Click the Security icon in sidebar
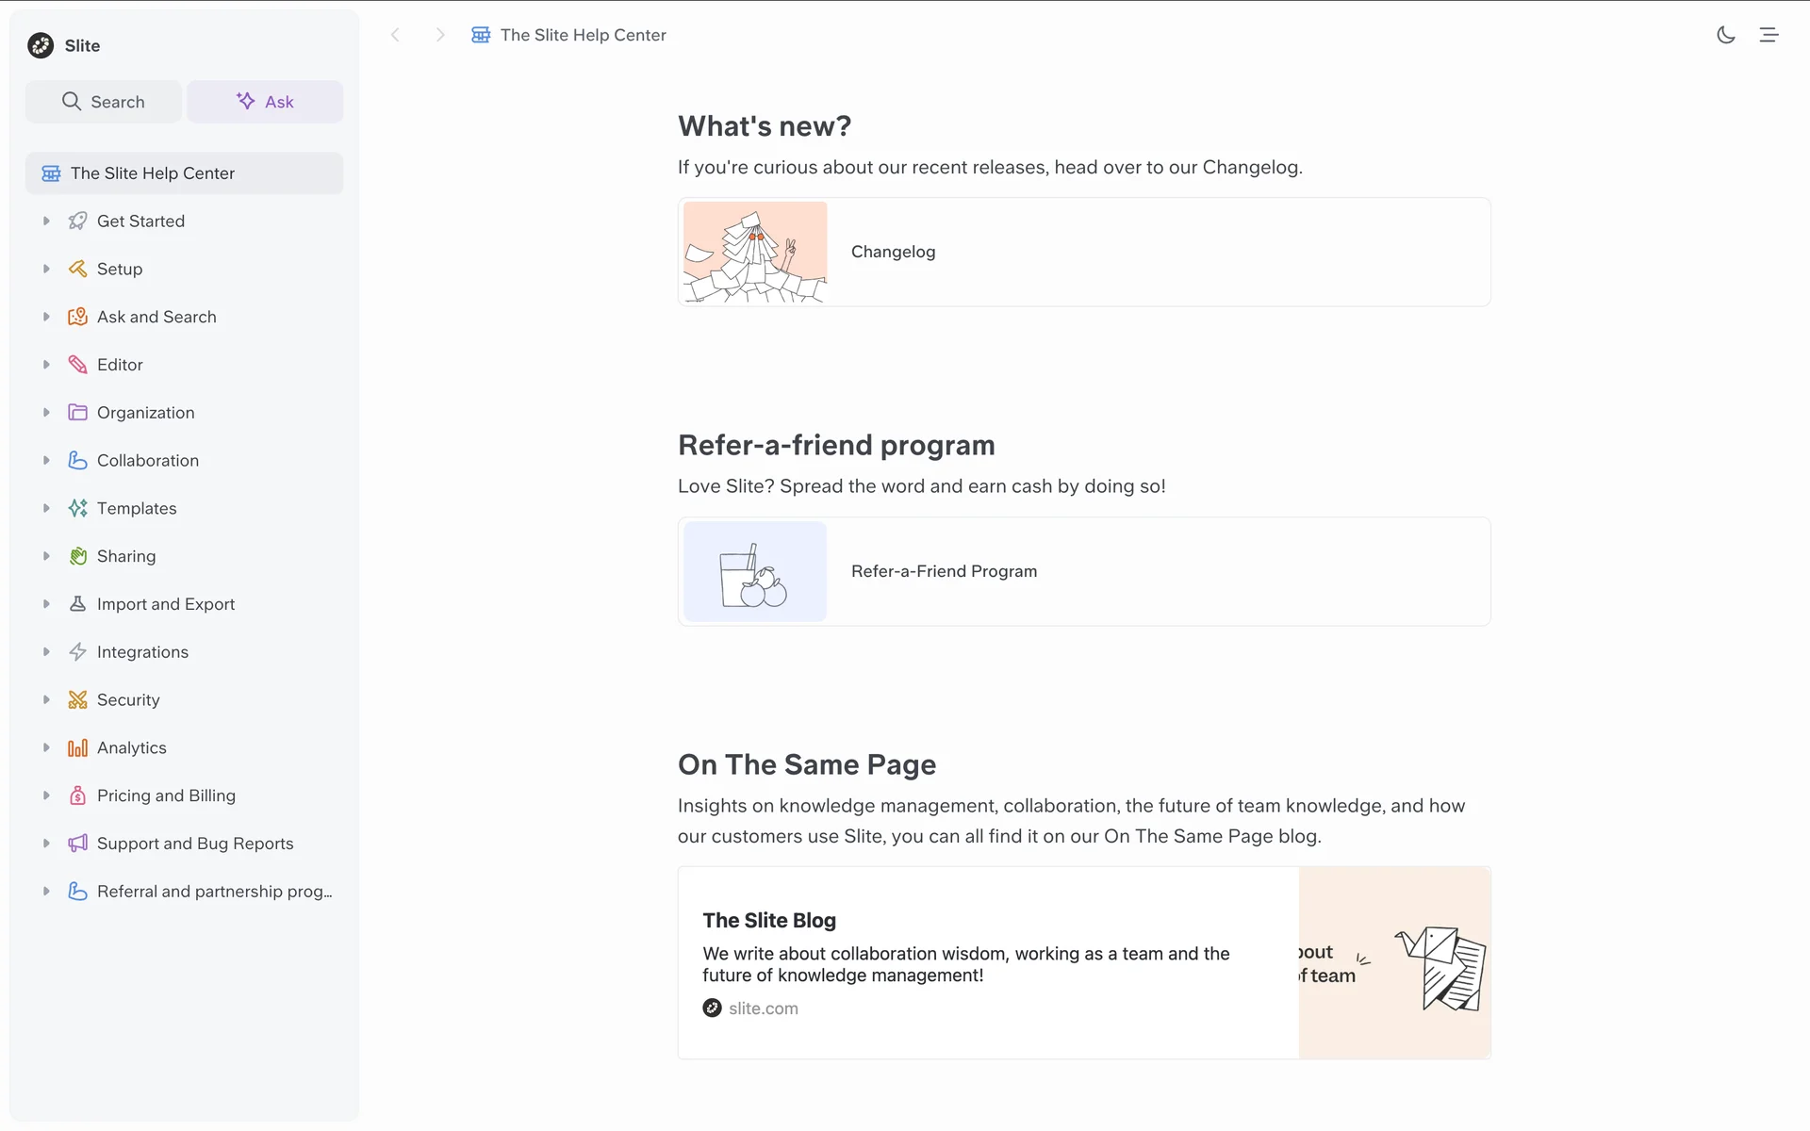Image resolution: width=1810 pixels, height=1131 pixels. (x=77, y=699)
